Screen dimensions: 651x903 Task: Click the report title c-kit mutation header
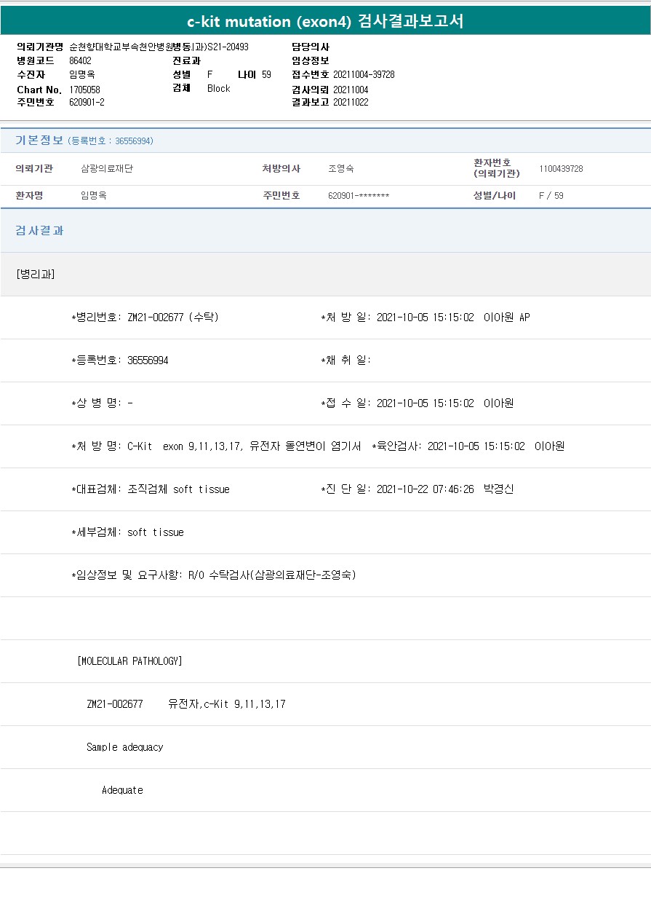pyautogui.click(x=325, y=22)
